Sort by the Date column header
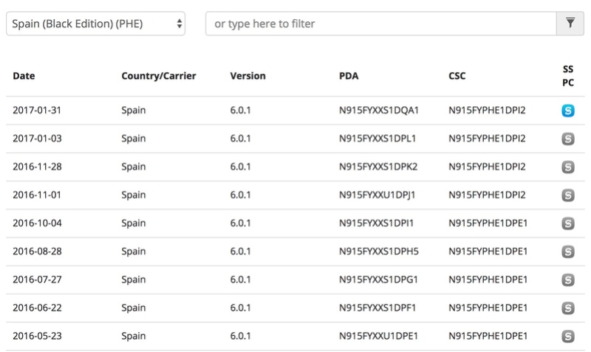 pos(24,76)
